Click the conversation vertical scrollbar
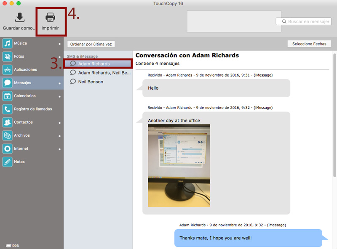 pos(334,116)
